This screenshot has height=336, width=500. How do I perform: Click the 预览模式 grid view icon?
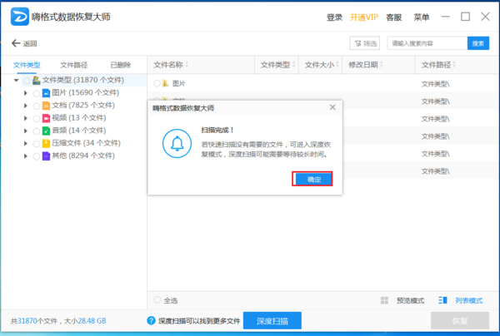[384, 300]
